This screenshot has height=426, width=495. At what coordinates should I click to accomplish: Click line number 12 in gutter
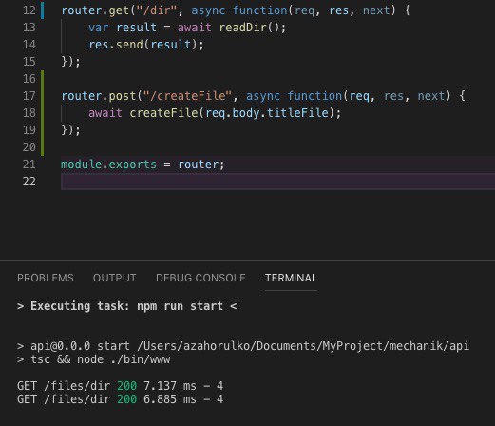(29, 10)
